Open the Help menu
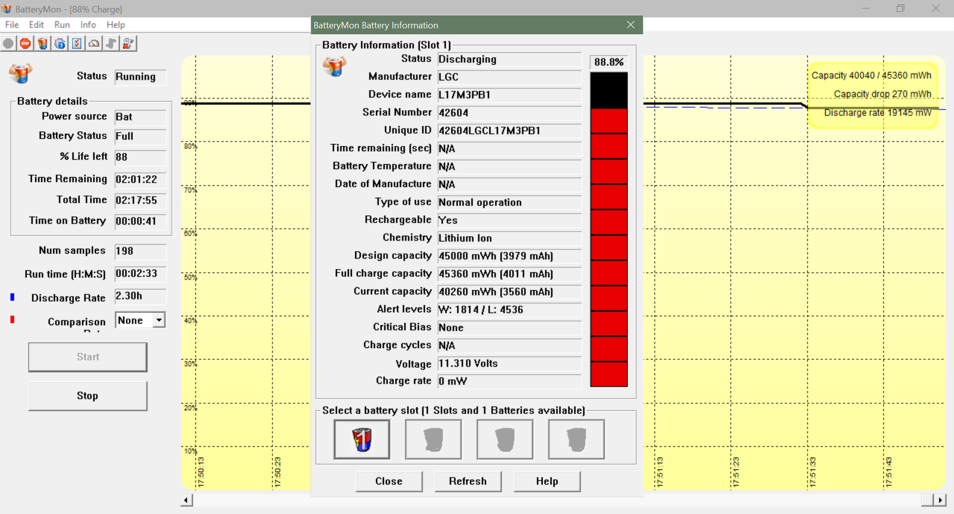 coord(116,25)
